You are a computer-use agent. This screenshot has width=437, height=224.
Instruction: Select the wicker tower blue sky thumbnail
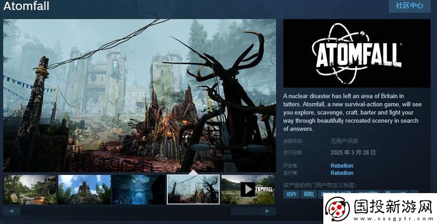click(x=84, y=189)
